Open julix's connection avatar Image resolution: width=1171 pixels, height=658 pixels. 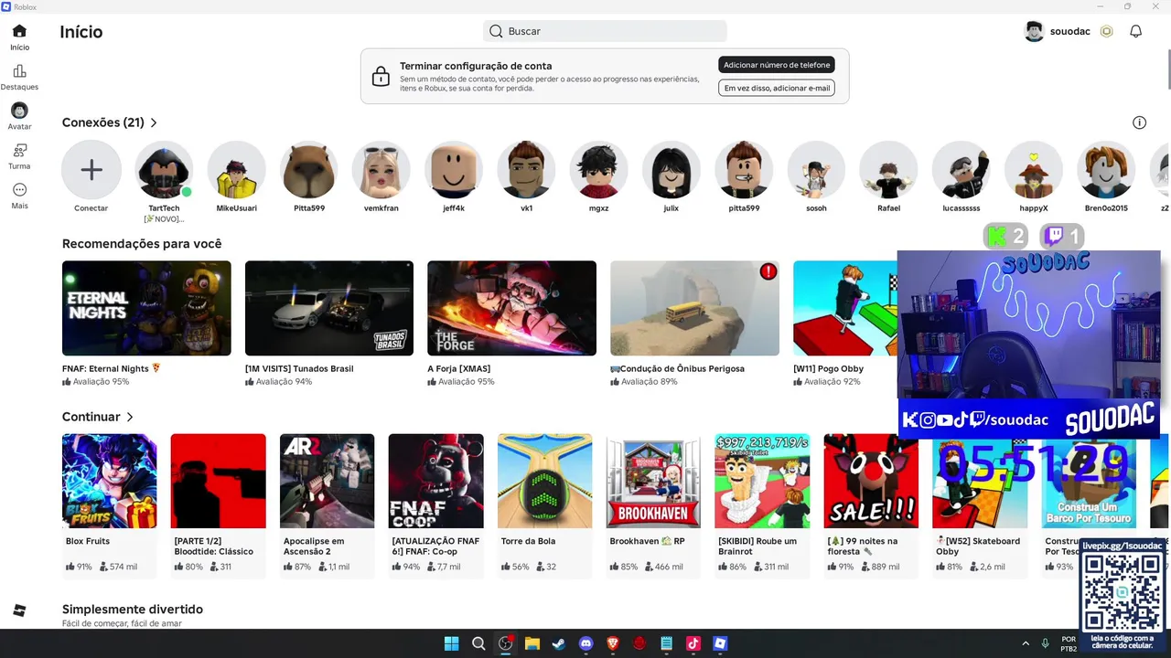click(671, 170)
